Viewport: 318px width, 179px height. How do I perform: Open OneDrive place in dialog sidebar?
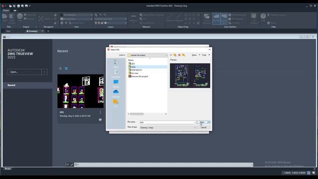click(116, 93)
